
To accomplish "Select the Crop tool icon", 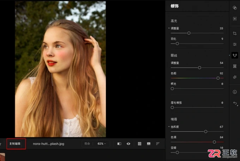I will [235, 33].
